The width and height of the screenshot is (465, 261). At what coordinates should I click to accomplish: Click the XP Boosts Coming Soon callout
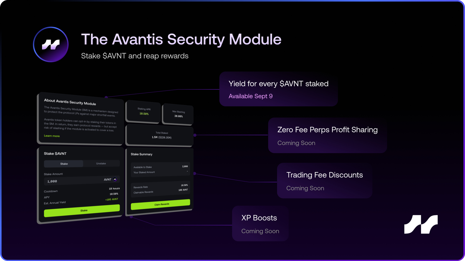point(260,224)
